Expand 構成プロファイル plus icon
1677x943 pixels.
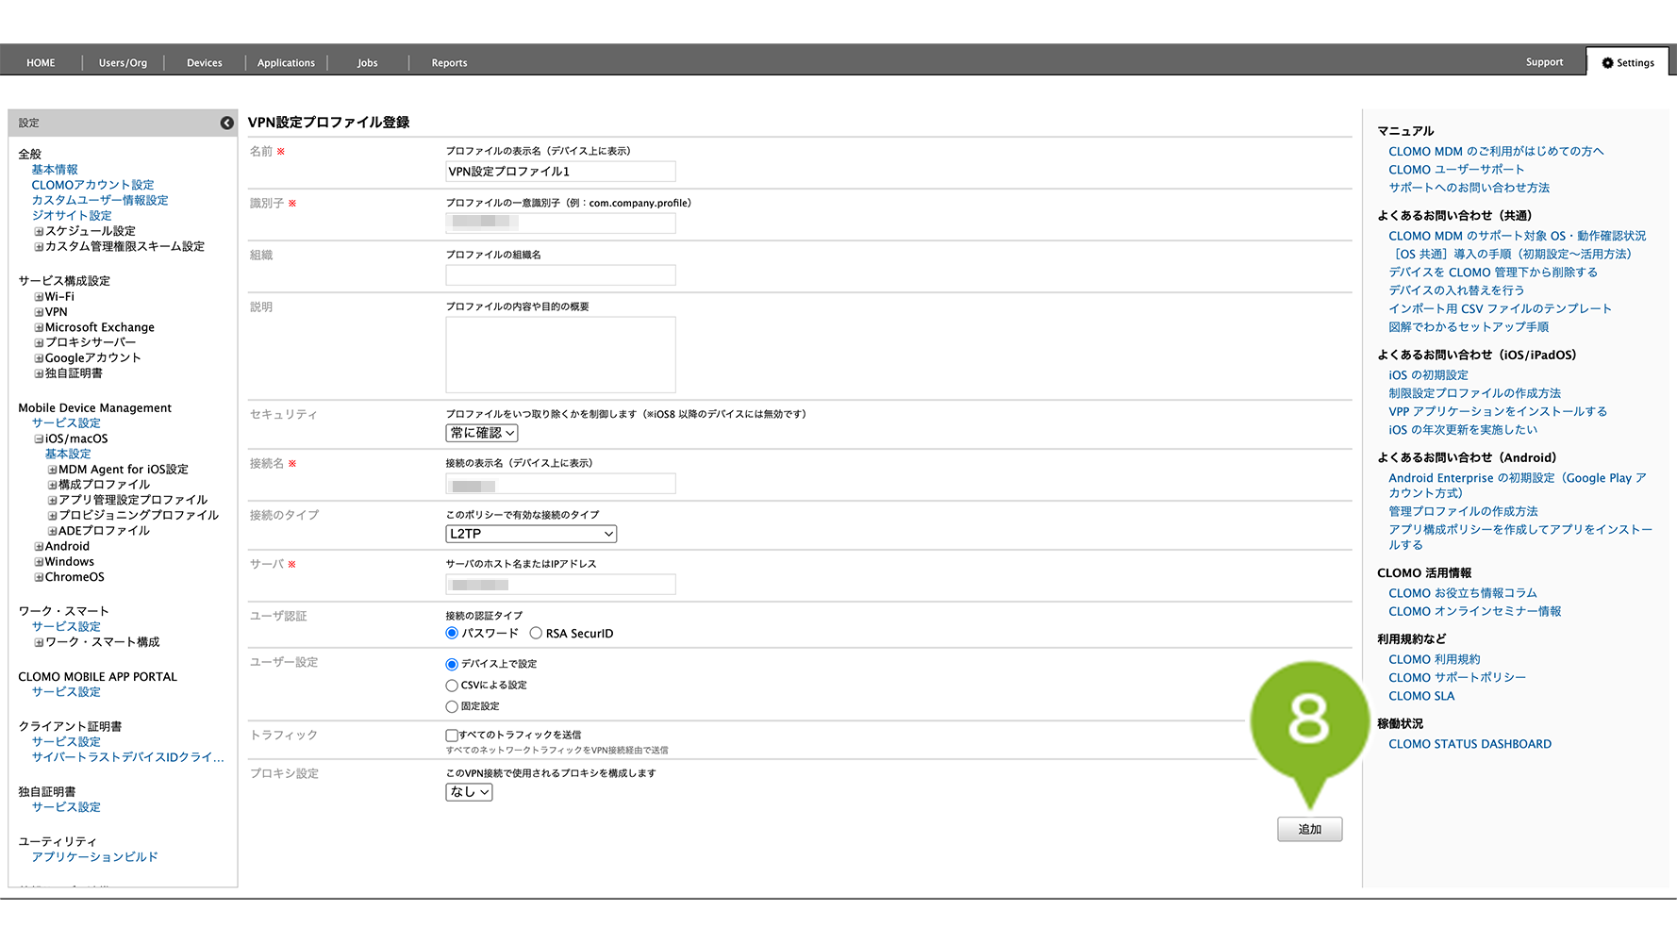[52, 485]
